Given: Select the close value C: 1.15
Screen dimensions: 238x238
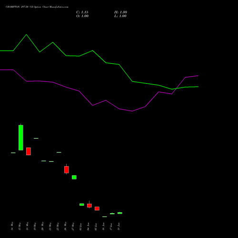Looking at the screenshot, I should [x=82, y=12].
